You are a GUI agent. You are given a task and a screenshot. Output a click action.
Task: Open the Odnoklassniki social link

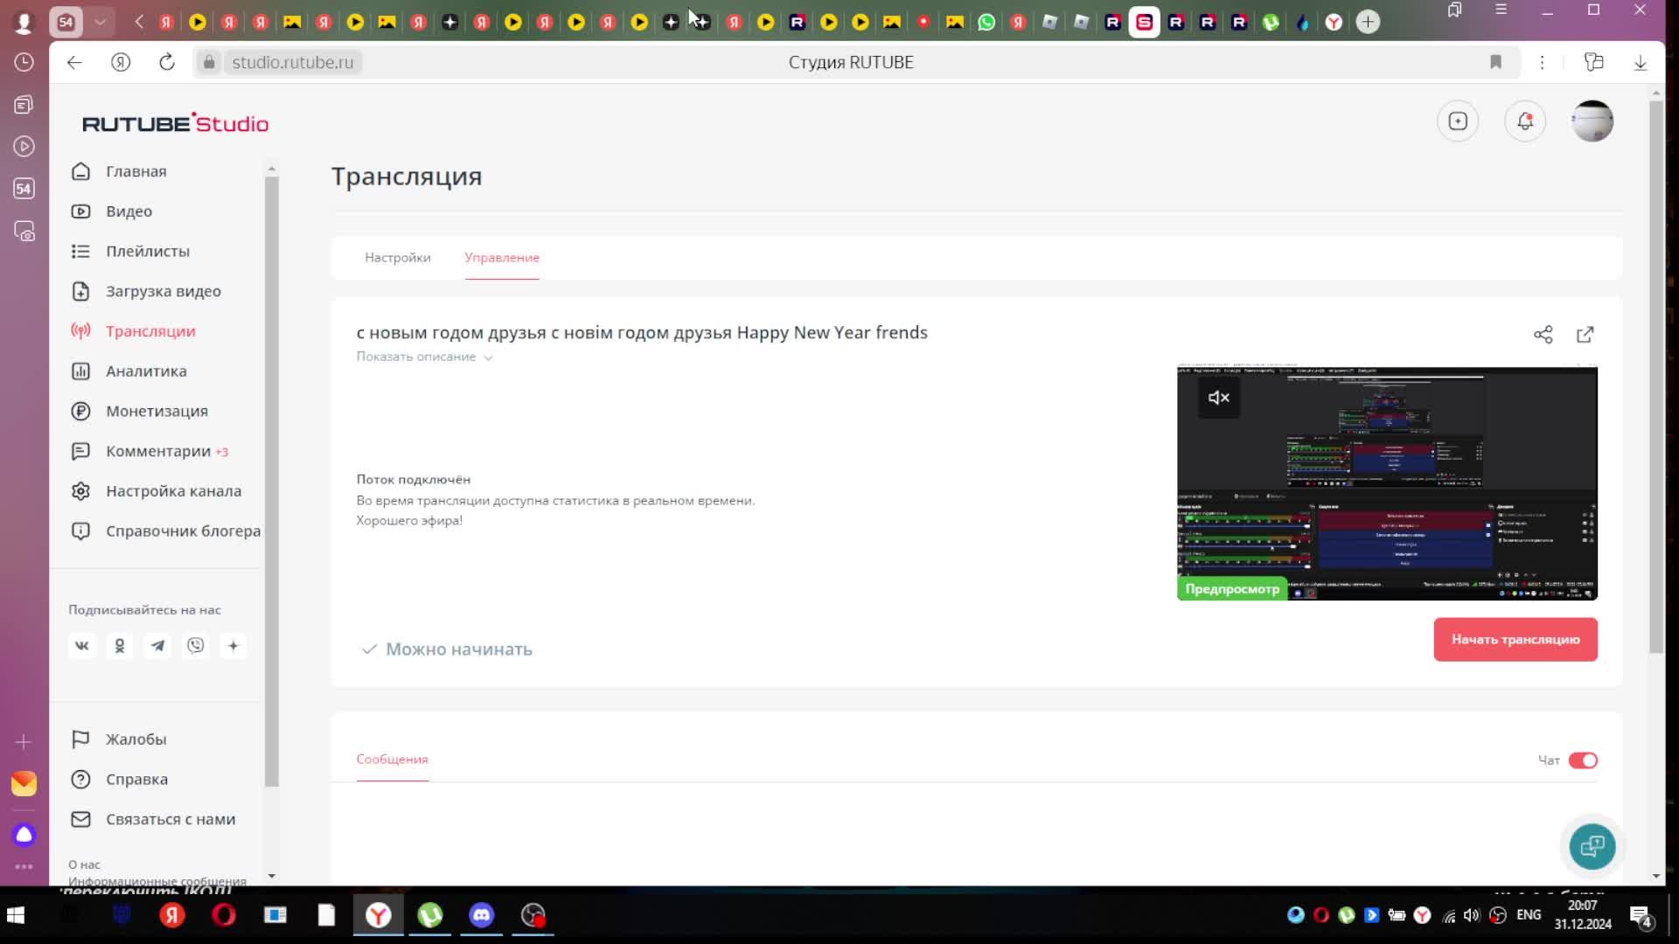pos(120,646)
